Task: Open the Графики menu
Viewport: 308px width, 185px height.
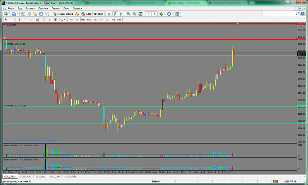Action: point(43,8)
